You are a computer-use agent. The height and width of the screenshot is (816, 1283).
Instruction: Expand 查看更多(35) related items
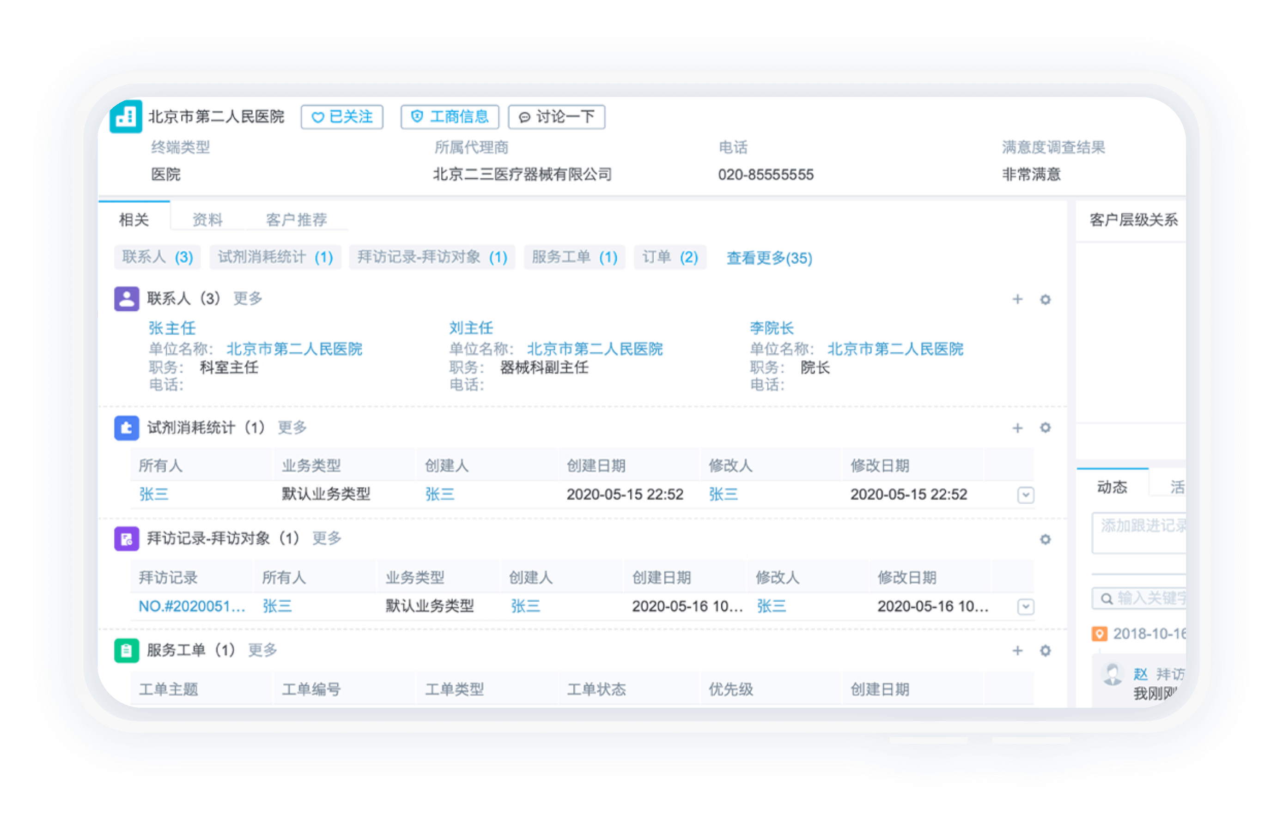pos(769,258)
